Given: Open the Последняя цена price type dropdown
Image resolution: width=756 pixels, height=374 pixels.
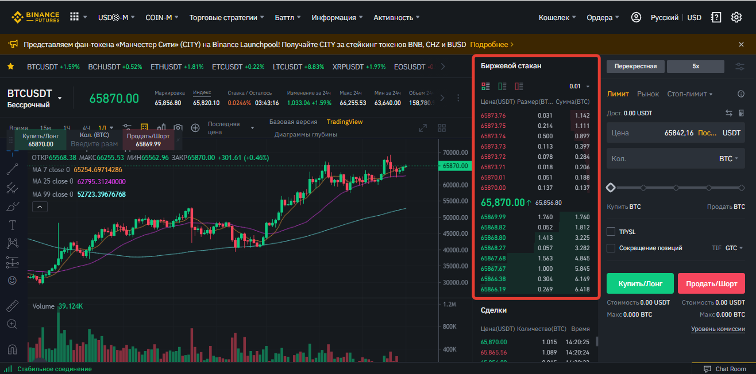Looking at the screenshot, I should (231, 128).
